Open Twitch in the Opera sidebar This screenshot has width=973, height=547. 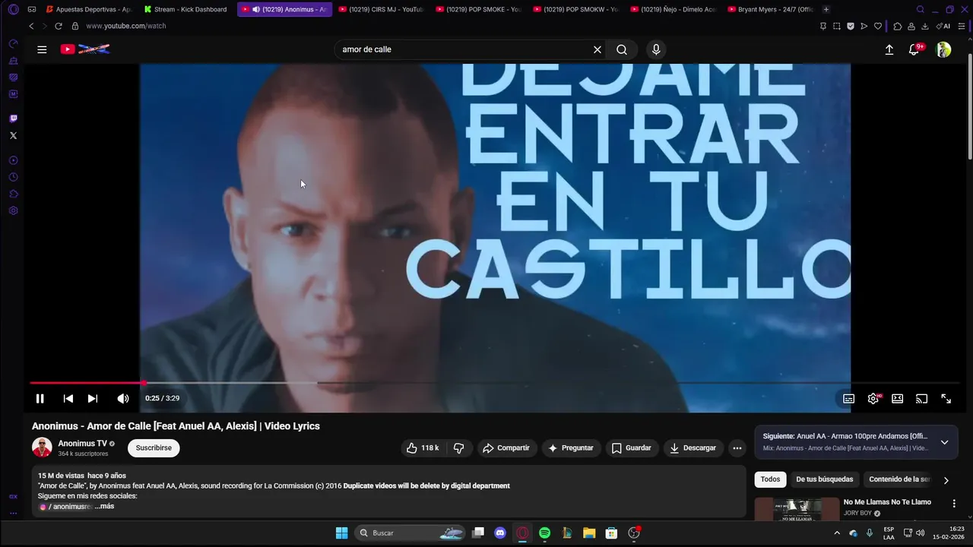click(x=13, y=119)
